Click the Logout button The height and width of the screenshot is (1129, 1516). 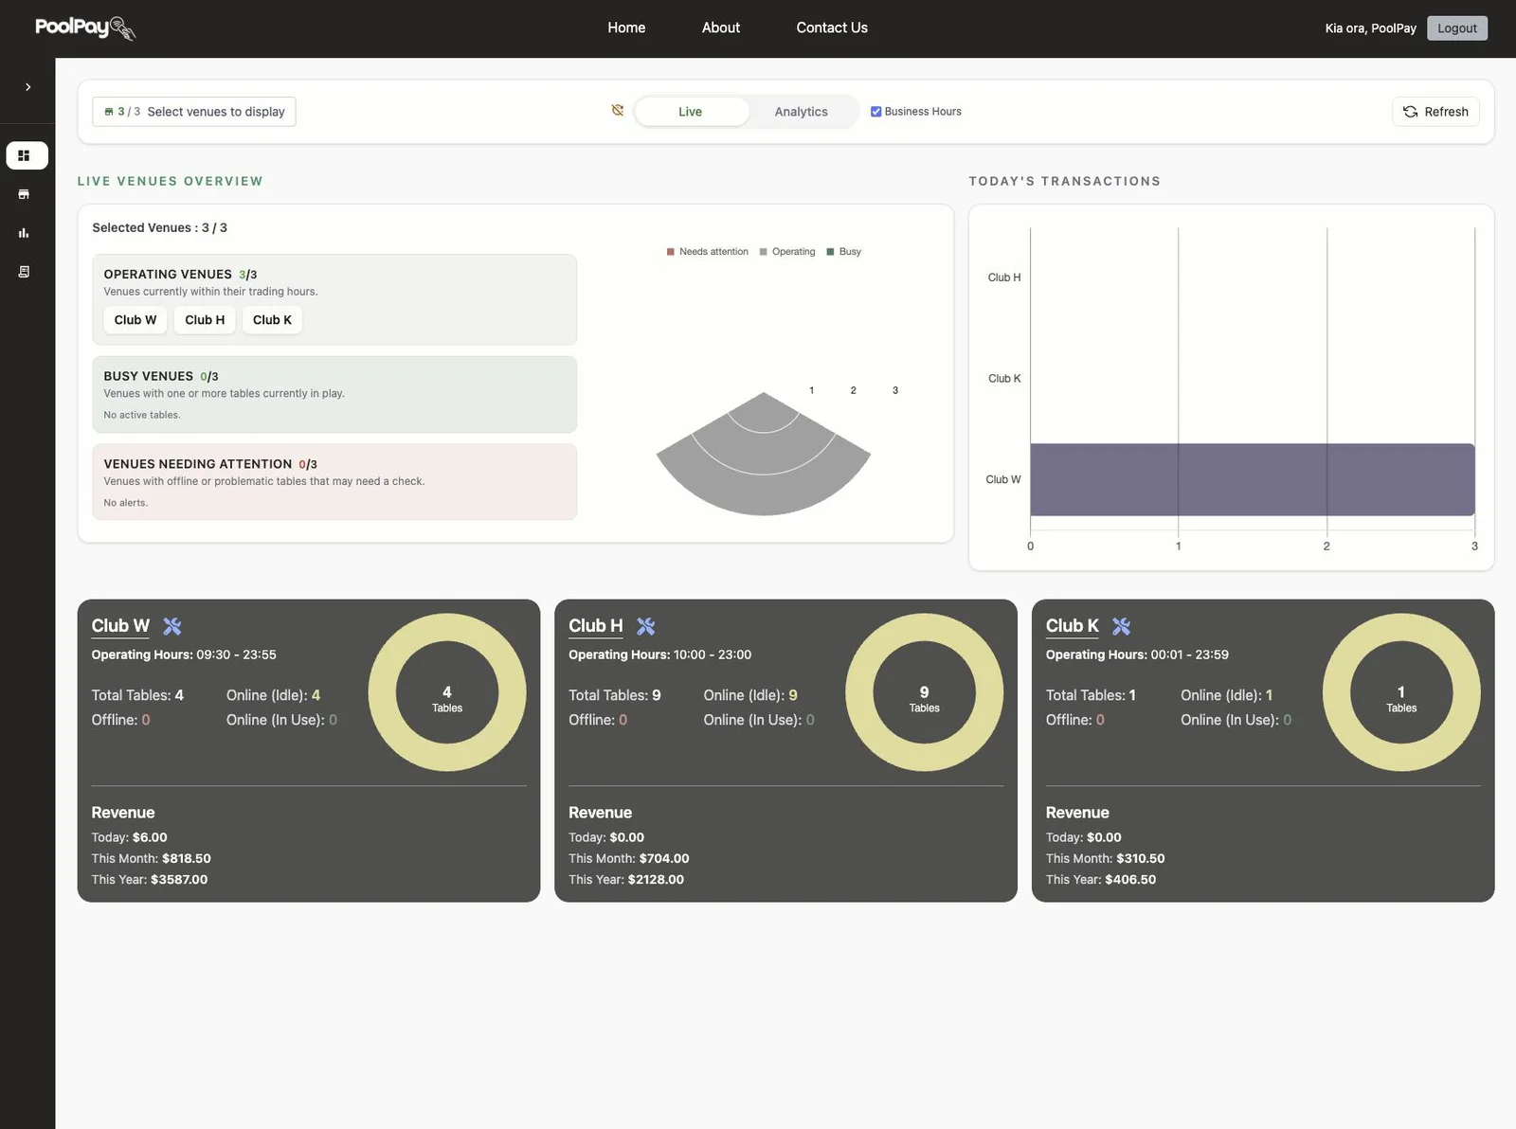(x=1457, y=28)
